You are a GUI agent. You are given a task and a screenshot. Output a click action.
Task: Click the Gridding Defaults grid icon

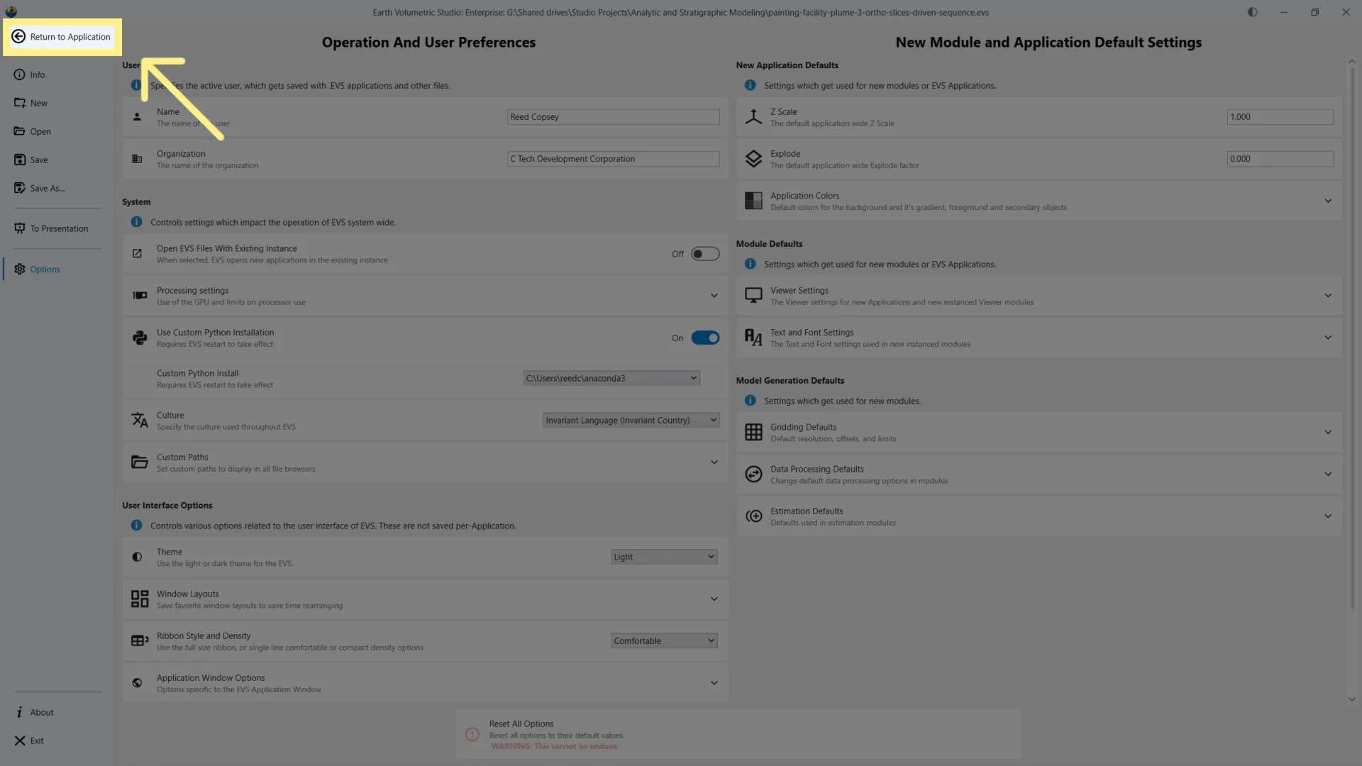pos(753,432)
